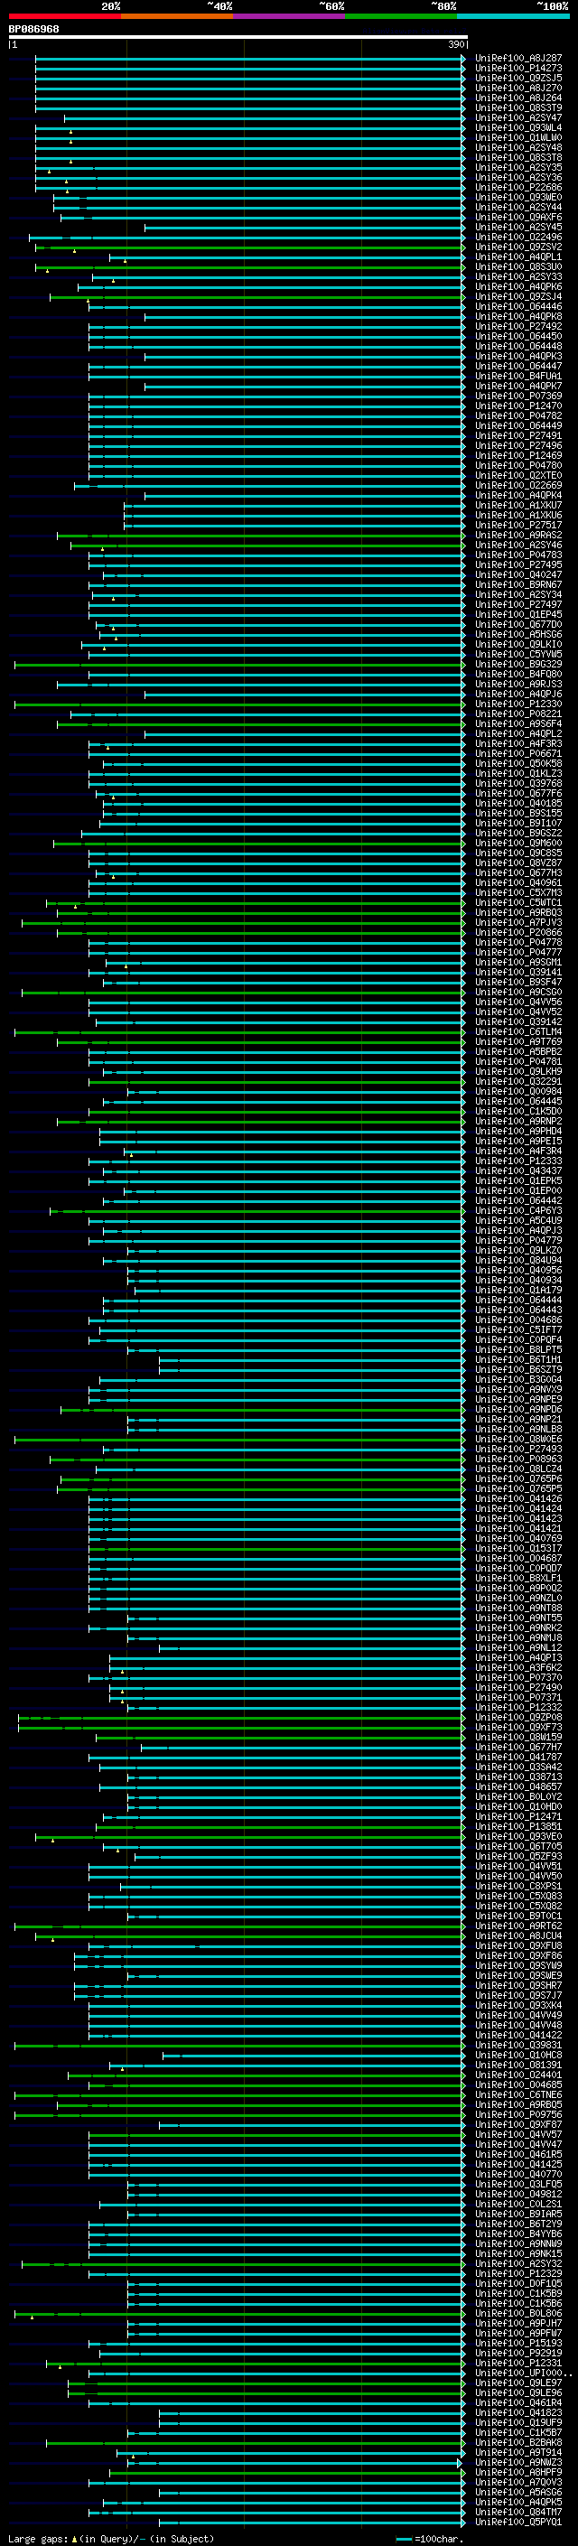Click the green UniRef100_Q8S3U0 alignment bar

[x=250, y=266]
